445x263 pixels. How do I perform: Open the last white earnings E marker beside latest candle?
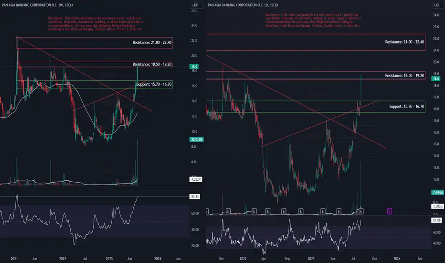361,211
